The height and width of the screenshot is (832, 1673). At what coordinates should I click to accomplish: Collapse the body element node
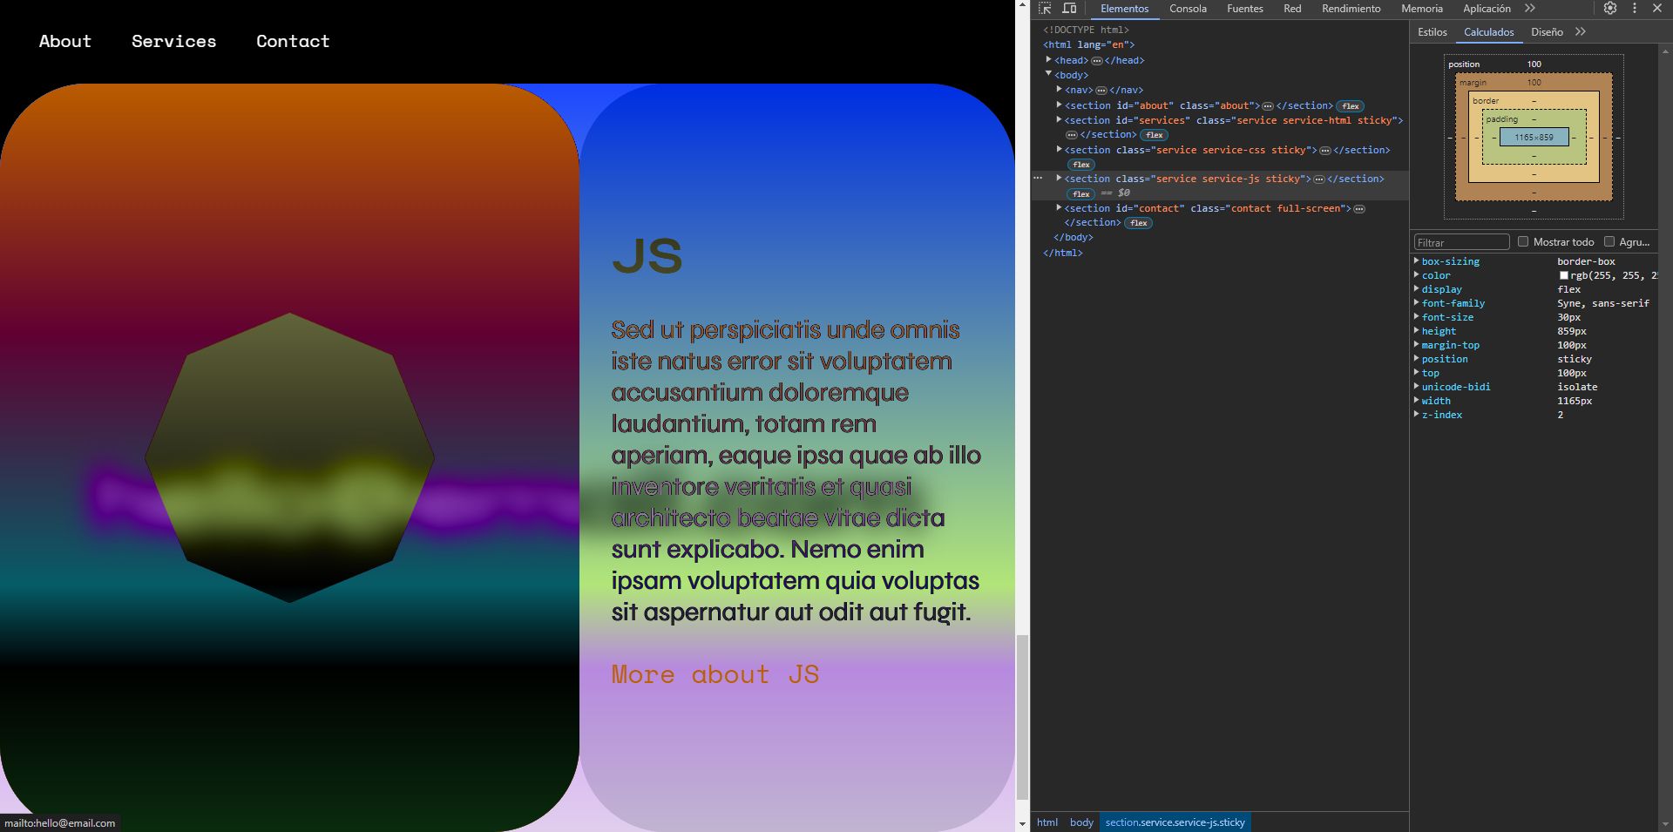pos(1048,75)
